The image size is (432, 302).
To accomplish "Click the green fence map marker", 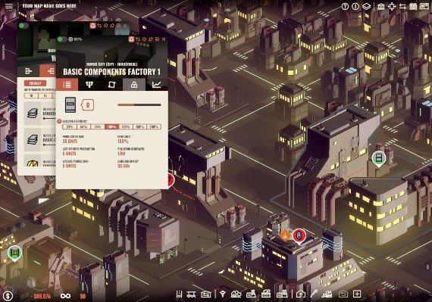I will 14,254.
